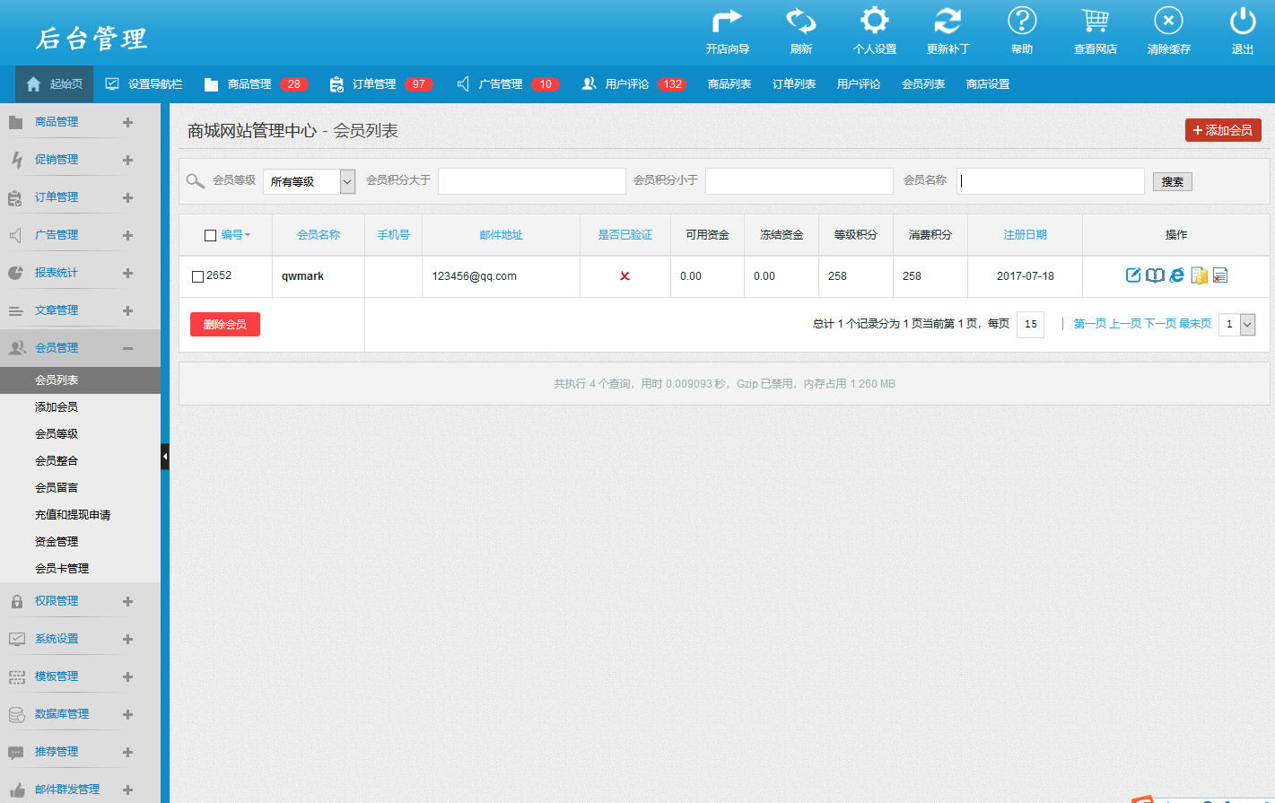This screenshot has width=1275, height=803.
Task: Click the 设置导航栏 checklist icon
Action: (x=112, y=84)
